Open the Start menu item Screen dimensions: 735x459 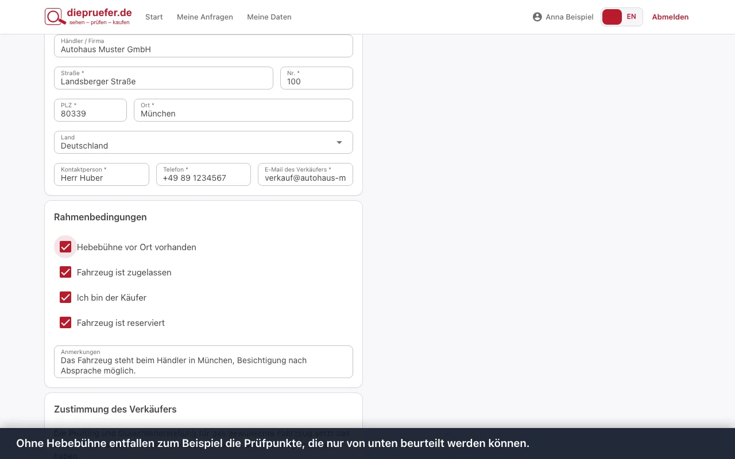pos(154,17)
